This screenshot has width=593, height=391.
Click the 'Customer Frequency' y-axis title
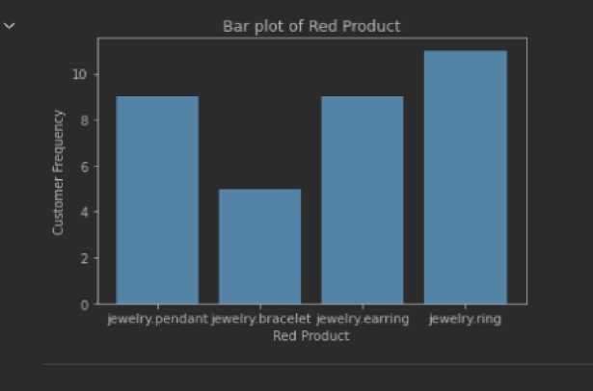[x=59, y=172]
